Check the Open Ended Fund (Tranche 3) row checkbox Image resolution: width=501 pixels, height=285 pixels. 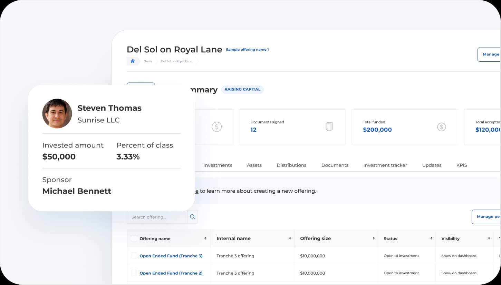point(134,256)
